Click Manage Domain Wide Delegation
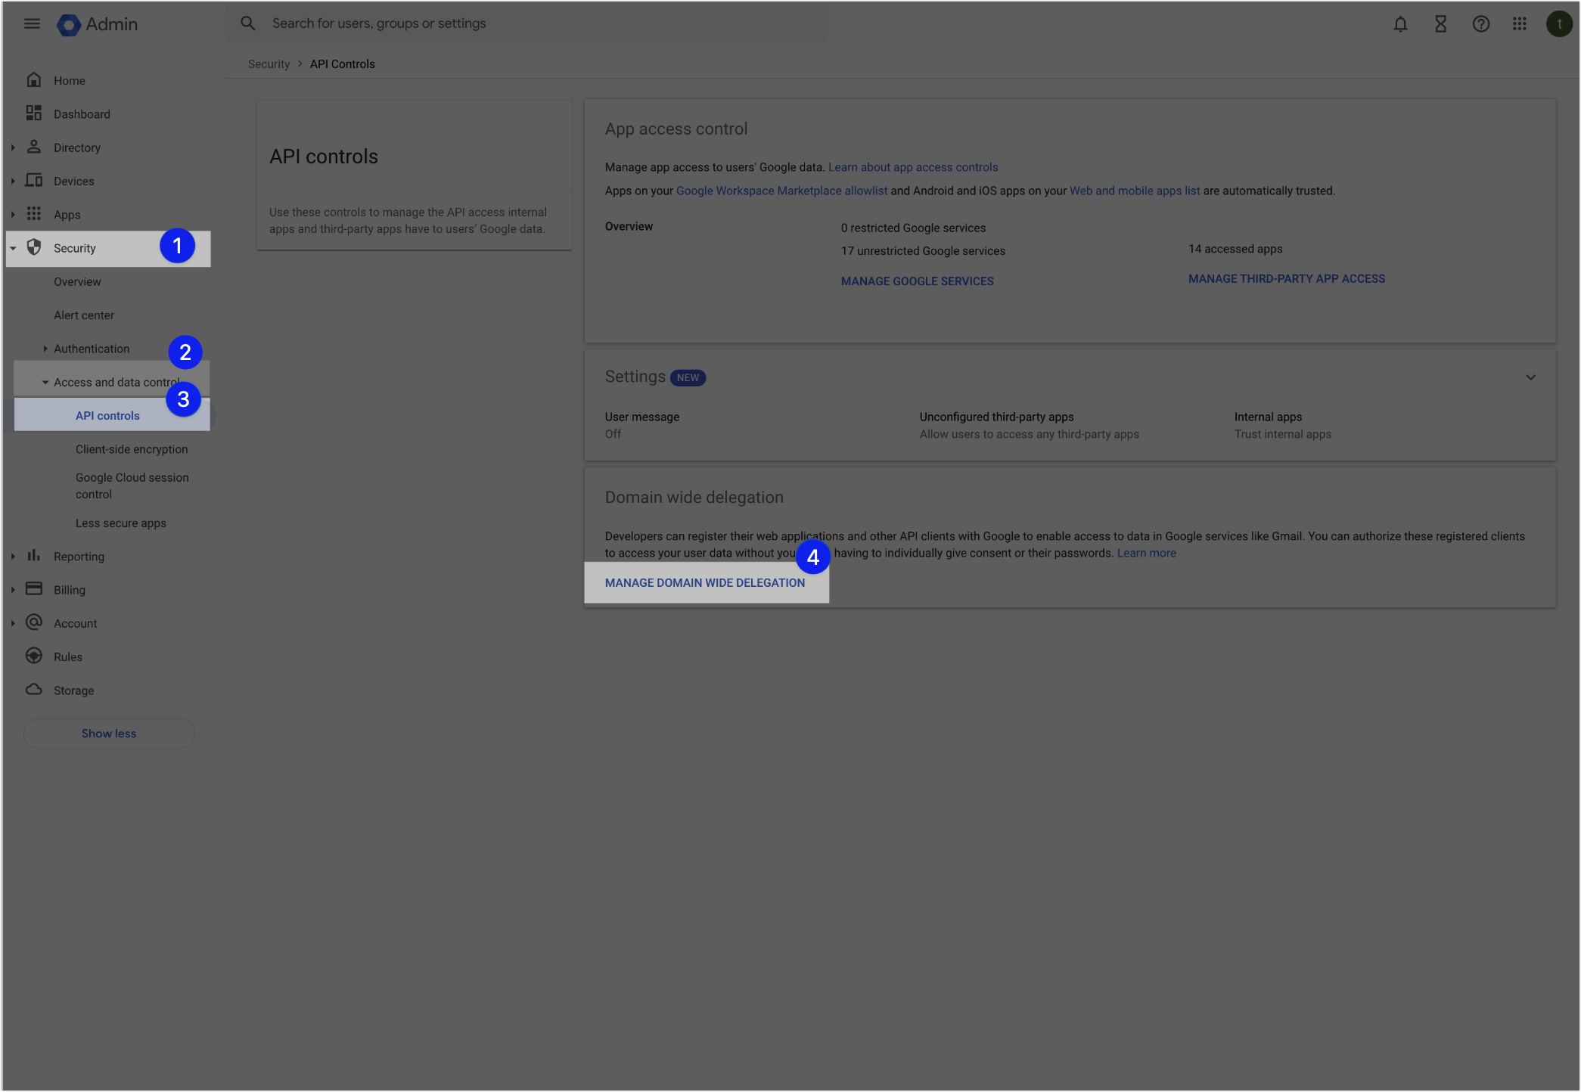The height and width of the screenshot is (1092, 1581). 705,583
